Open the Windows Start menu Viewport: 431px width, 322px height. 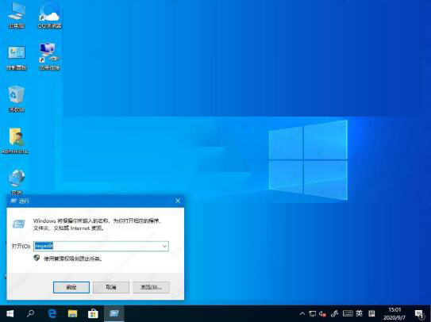pyautogui.click(x=10, y=314)
